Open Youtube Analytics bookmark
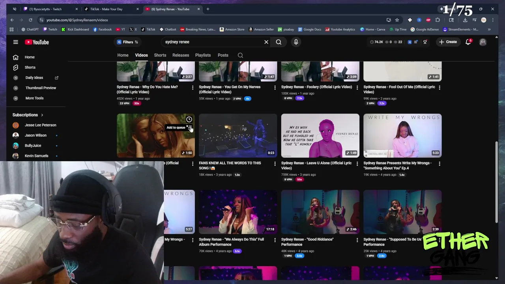Viewport: 505px width, 284px height. tap(340, 29)
